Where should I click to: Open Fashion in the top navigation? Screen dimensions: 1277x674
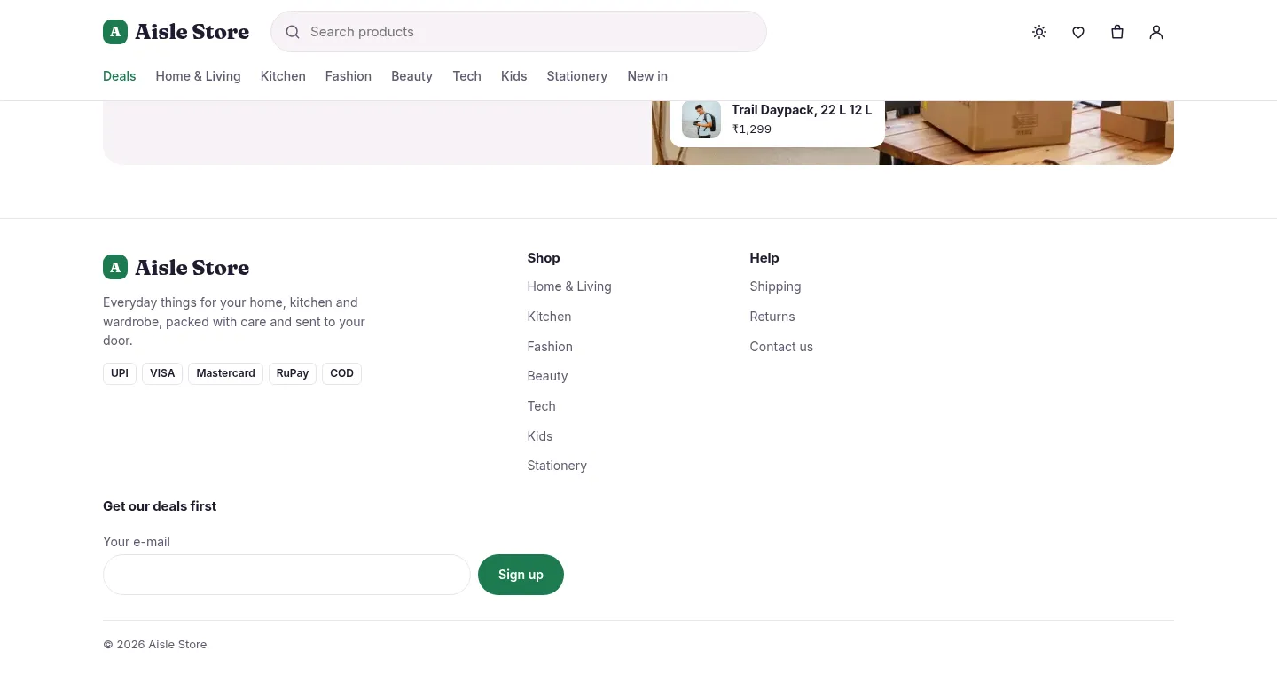pyautogui.click(x=349, y=76)
